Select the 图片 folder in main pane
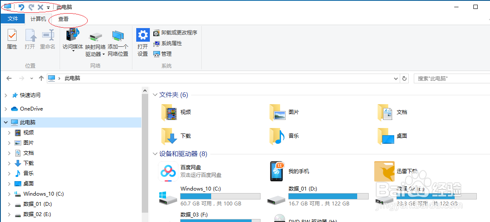Screen dimensions: 490x222 [x=284, y=112]
